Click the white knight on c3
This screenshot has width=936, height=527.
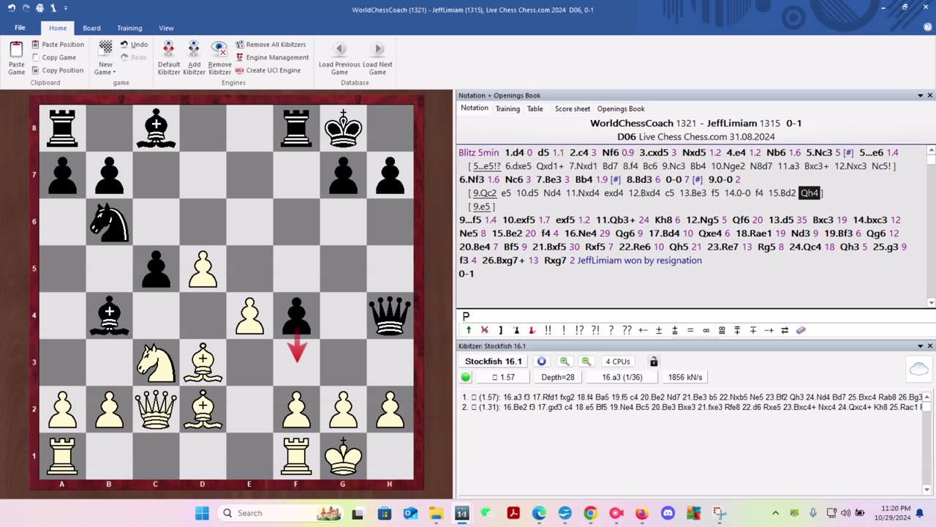[156, 362]
